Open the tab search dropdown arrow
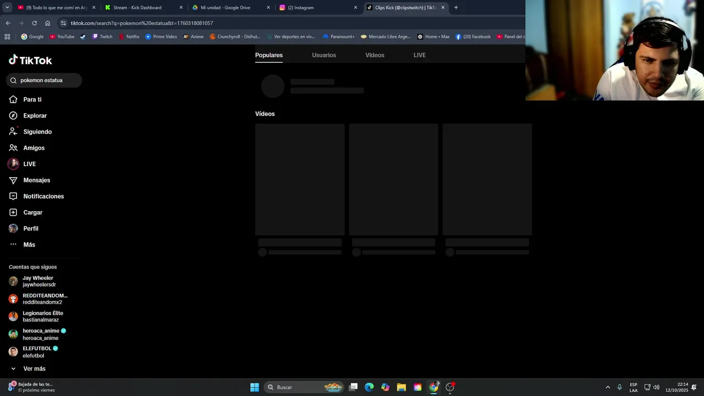 [7, 8]
